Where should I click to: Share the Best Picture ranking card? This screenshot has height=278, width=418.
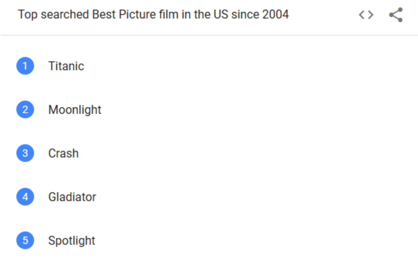click(396, 15)
